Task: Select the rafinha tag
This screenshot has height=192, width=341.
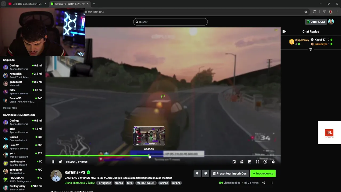Action: (x=176, y=183)
